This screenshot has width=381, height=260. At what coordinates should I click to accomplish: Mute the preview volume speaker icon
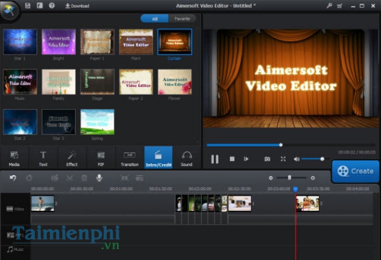pos(296,159)
